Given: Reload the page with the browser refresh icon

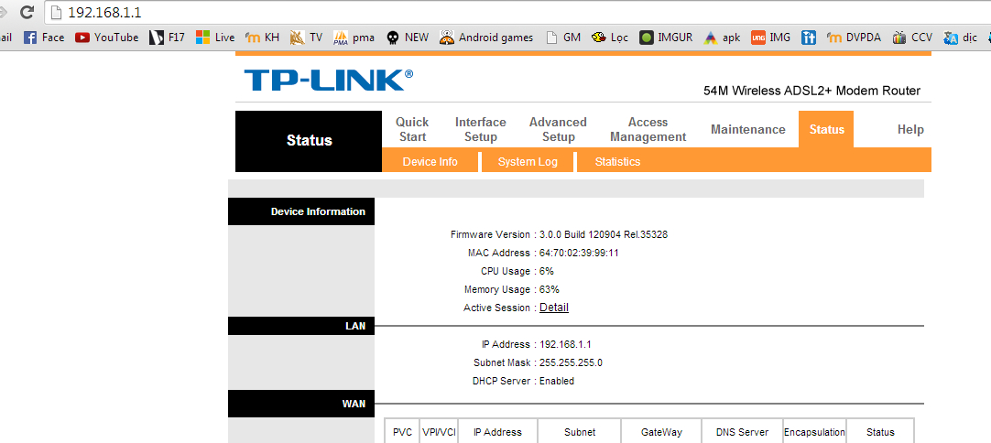Looking at the screenshot, I should pos(27,11).
